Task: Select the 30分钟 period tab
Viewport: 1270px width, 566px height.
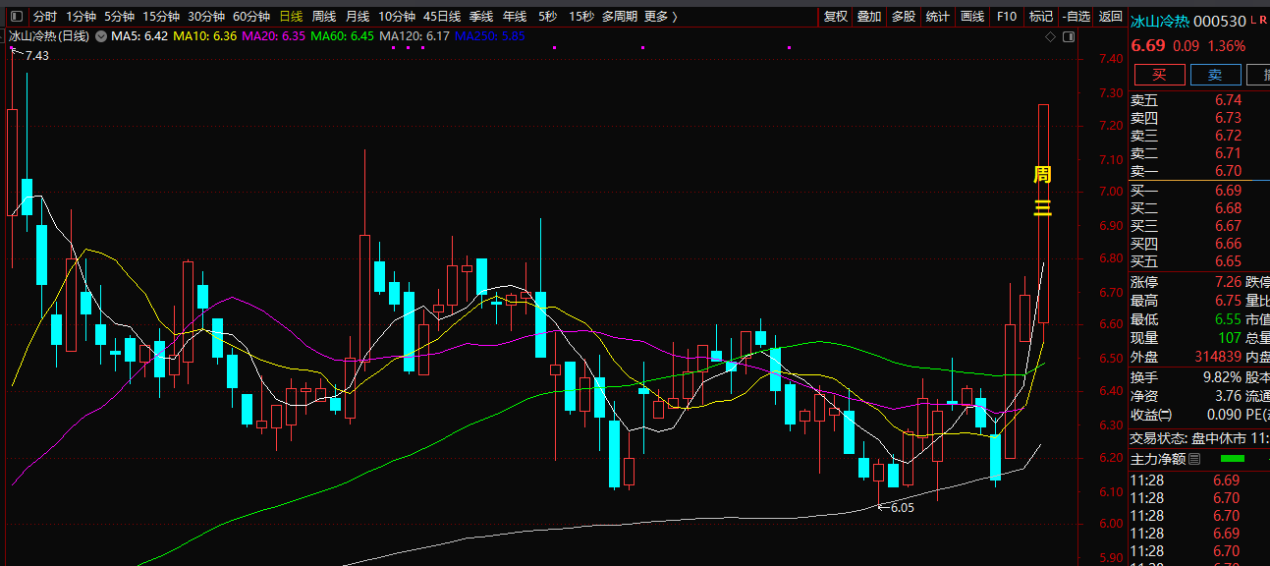Action: tap(206, 16)
